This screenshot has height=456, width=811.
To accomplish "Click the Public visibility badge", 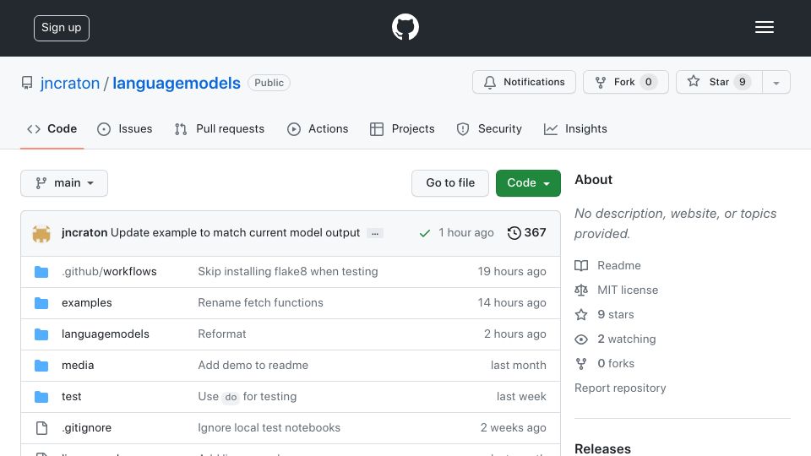I will point(269,83).
